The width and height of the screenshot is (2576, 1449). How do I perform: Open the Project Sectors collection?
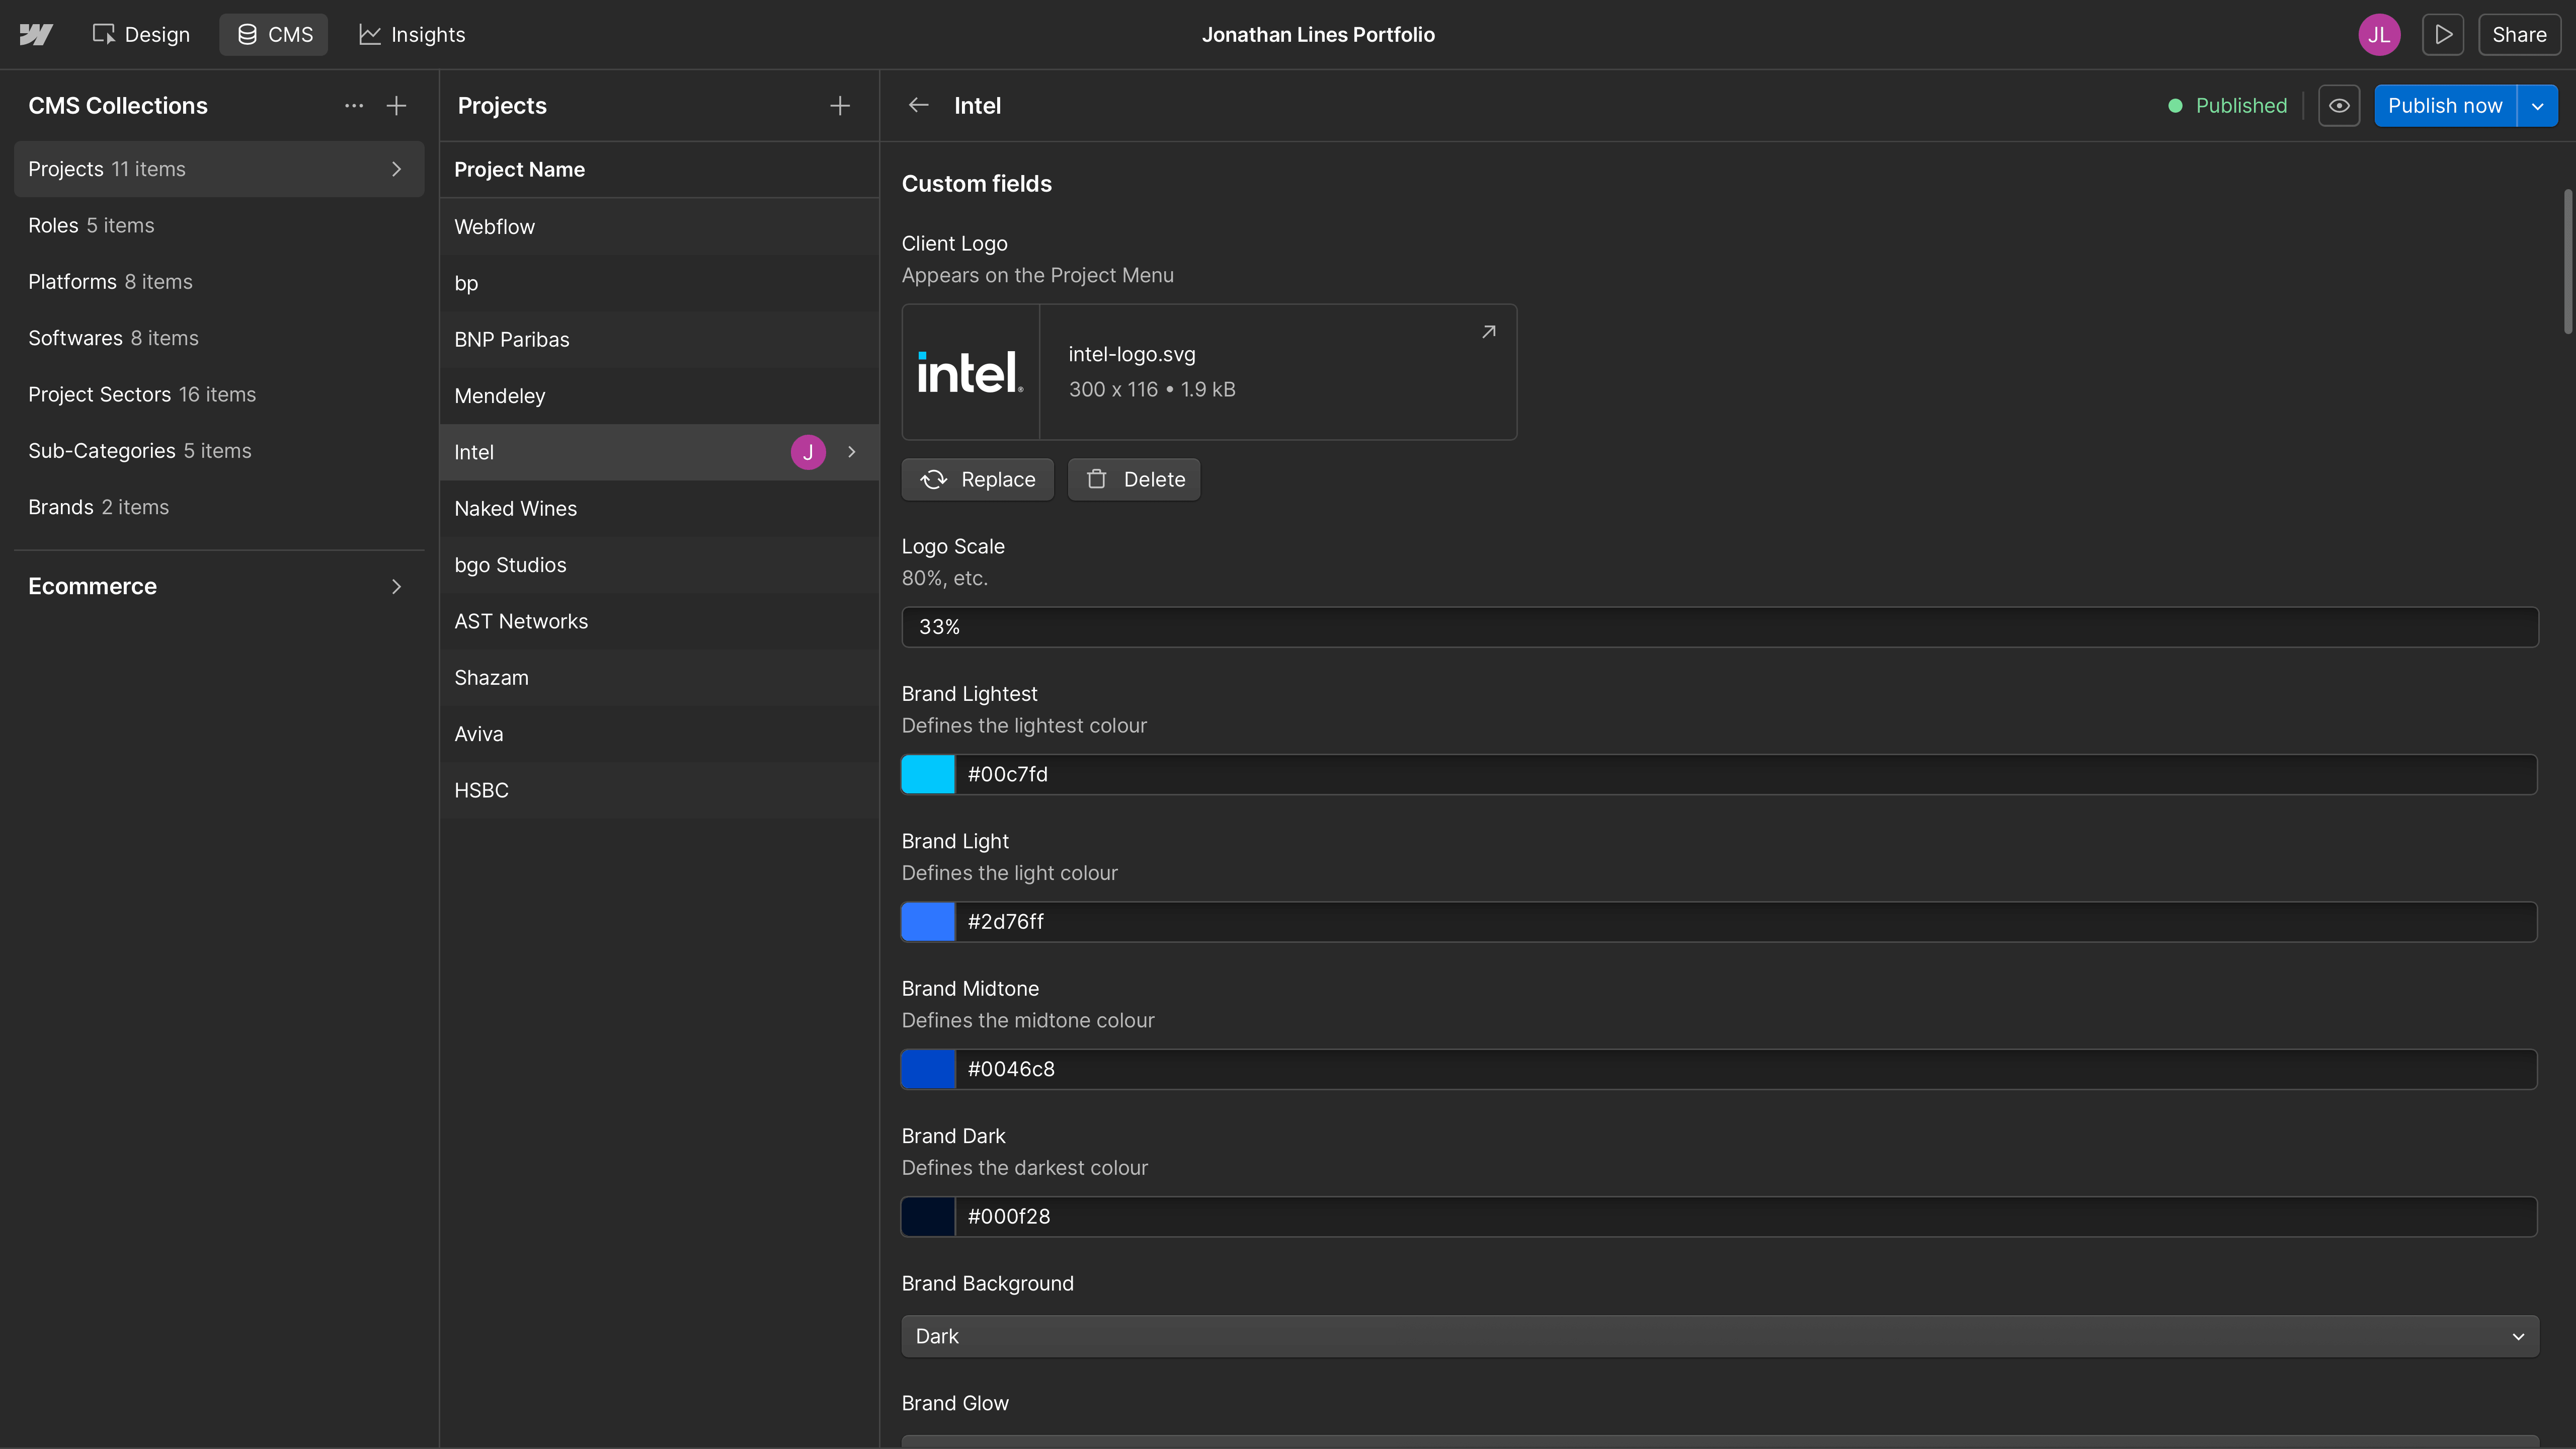tap(219, 395)
